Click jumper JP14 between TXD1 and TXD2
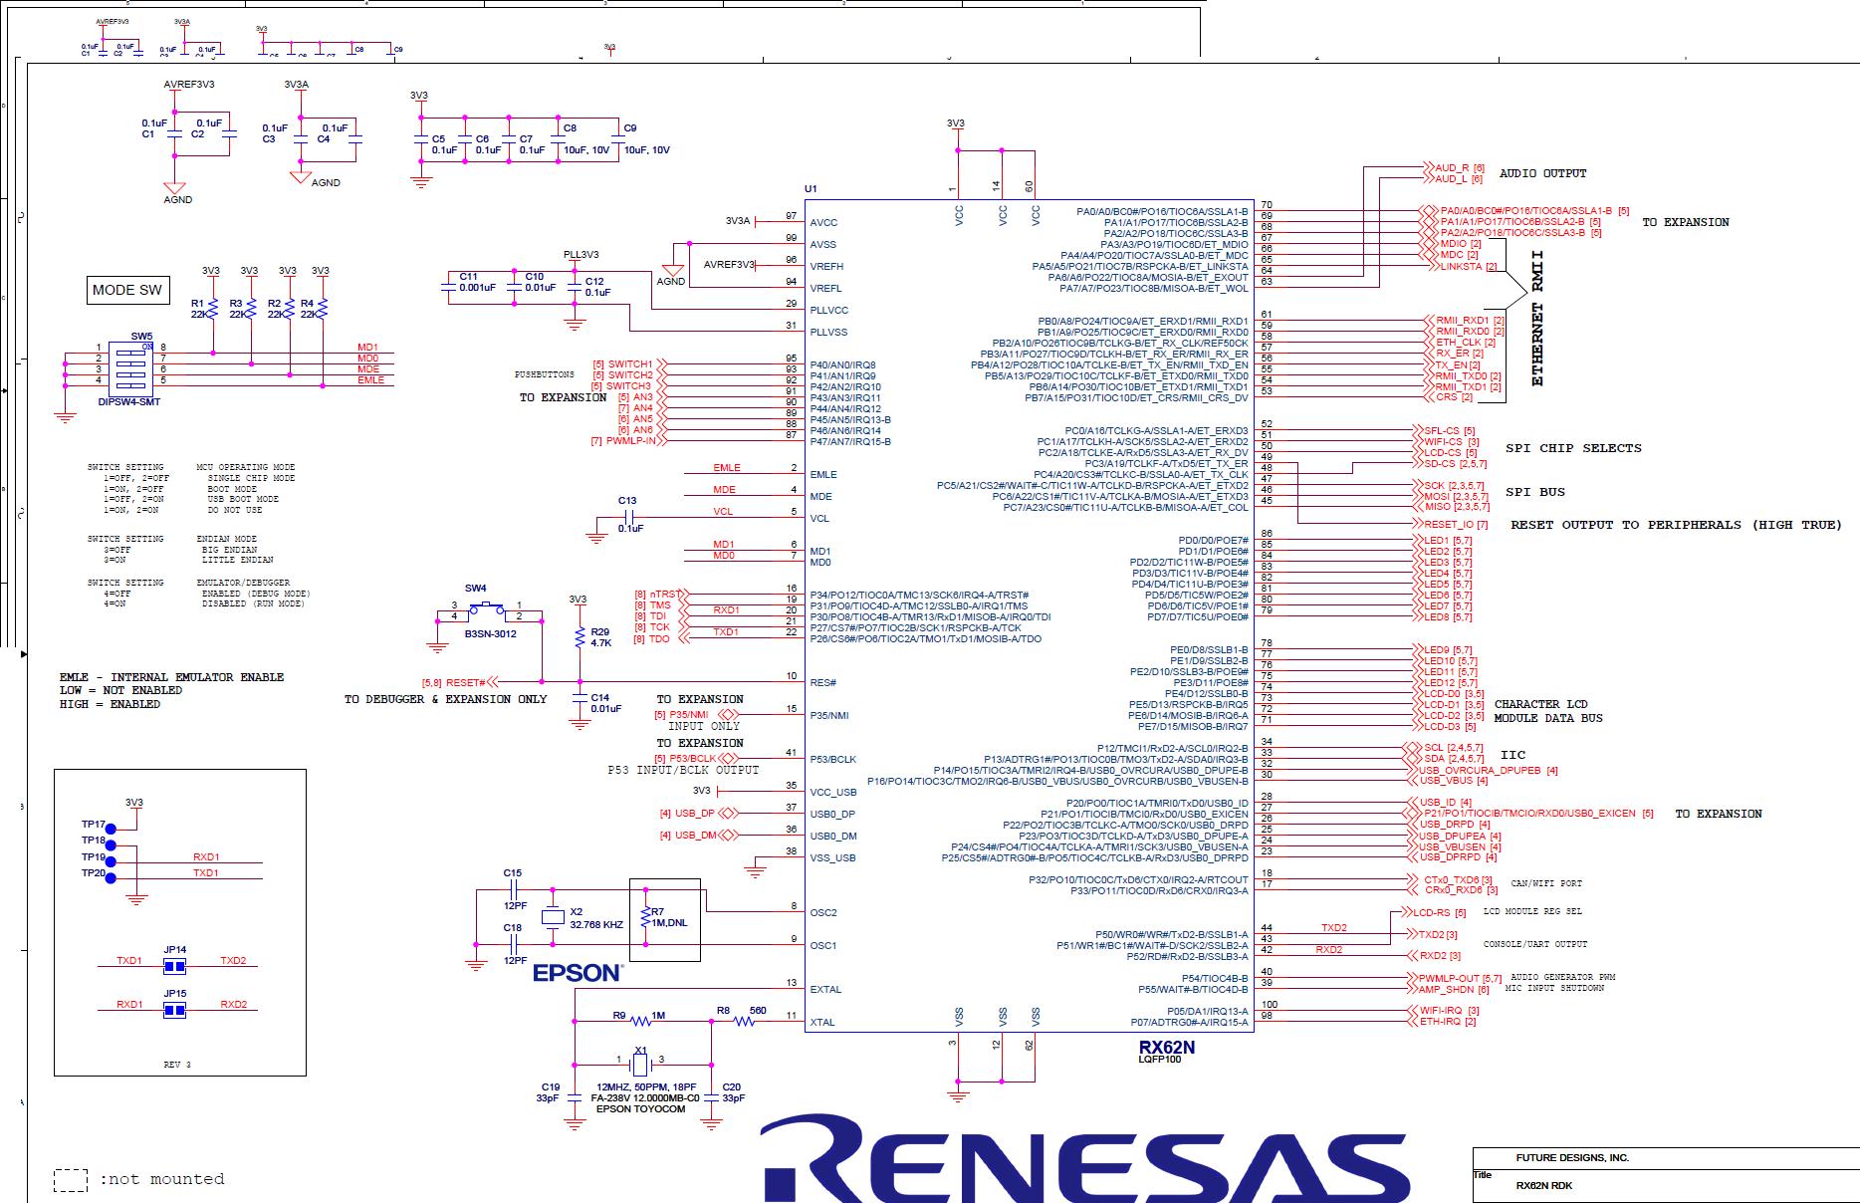This screenshot has width=1860, height=1203. click(175, 966)
